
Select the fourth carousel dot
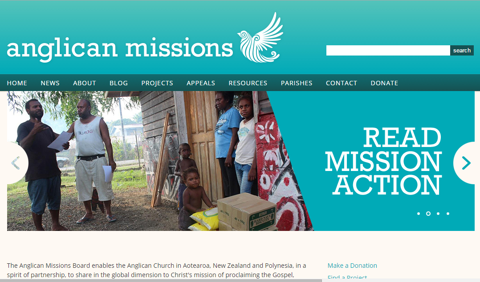pos(448,214)
